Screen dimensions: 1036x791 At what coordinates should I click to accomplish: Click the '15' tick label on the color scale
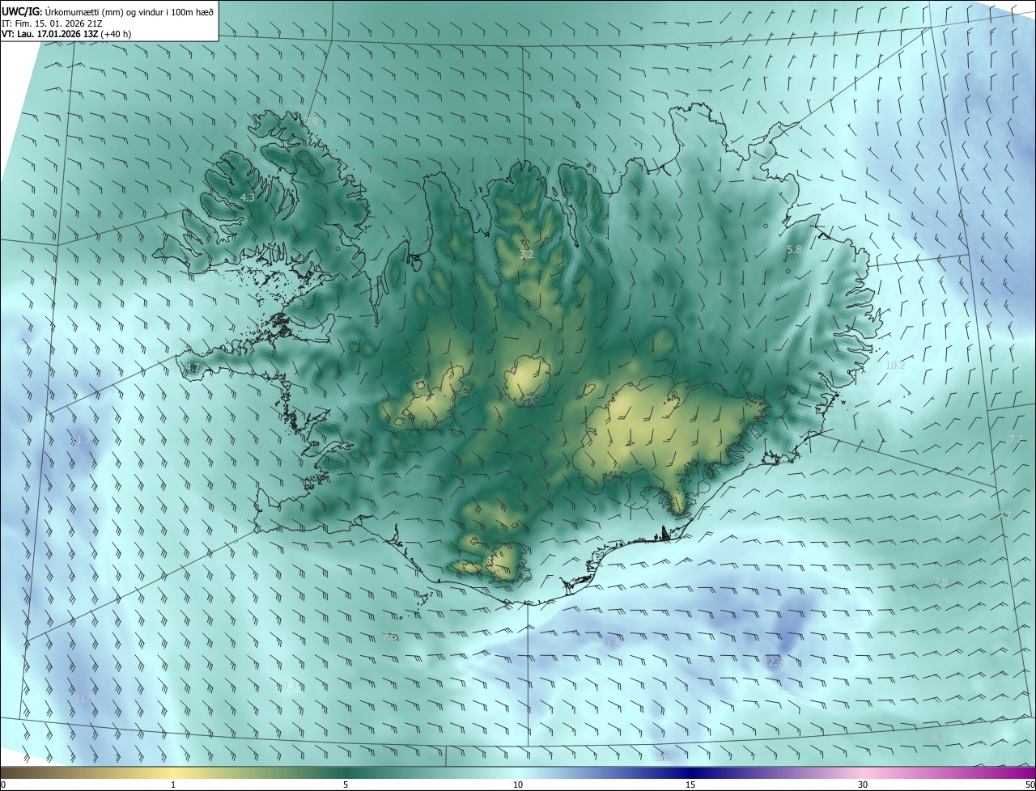click(x=690, y=785)
